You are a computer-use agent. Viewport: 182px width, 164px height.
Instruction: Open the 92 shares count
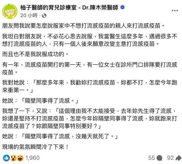point(171,158)
